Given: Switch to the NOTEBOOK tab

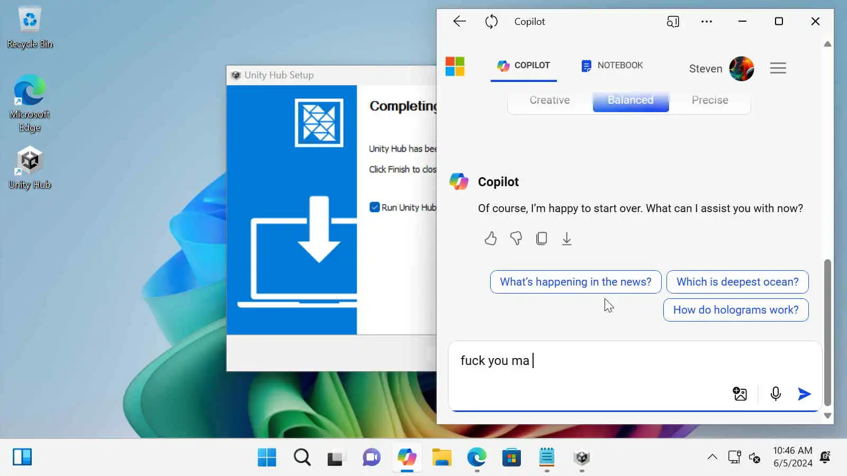Looking at the screenshot, I should [x=612, y=66].
